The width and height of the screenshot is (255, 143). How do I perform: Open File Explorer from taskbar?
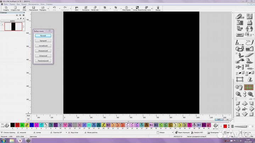click(12, 141)
